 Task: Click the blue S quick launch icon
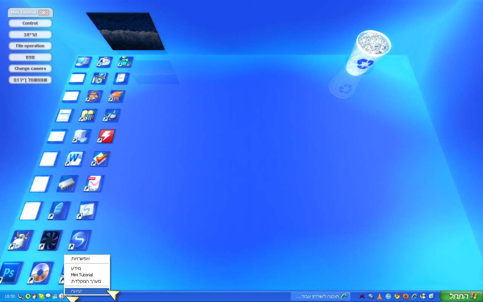point(371,296)
